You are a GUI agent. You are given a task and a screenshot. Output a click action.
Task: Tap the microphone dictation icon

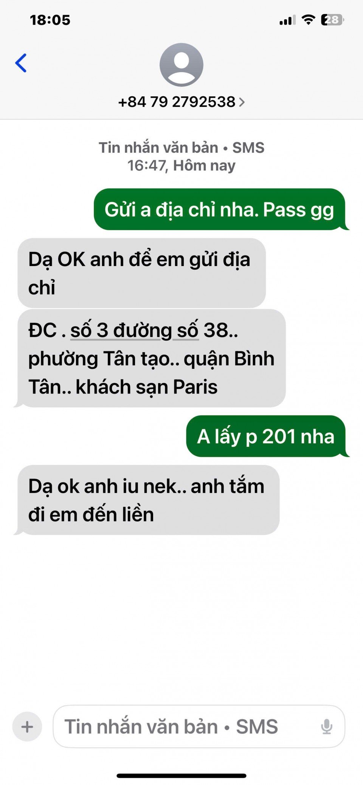[x=326, y=726]
